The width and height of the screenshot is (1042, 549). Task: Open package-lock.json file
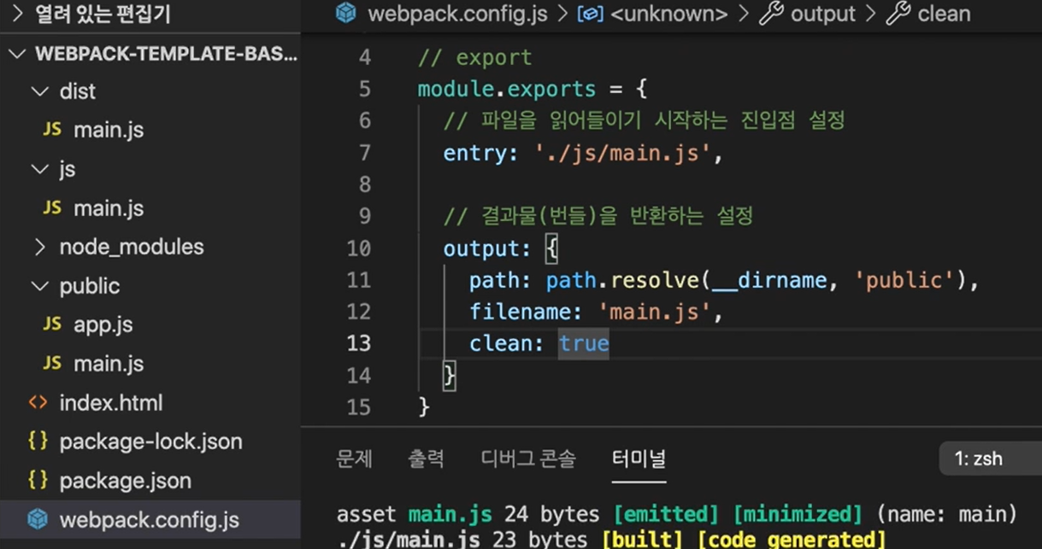(150, 441)
